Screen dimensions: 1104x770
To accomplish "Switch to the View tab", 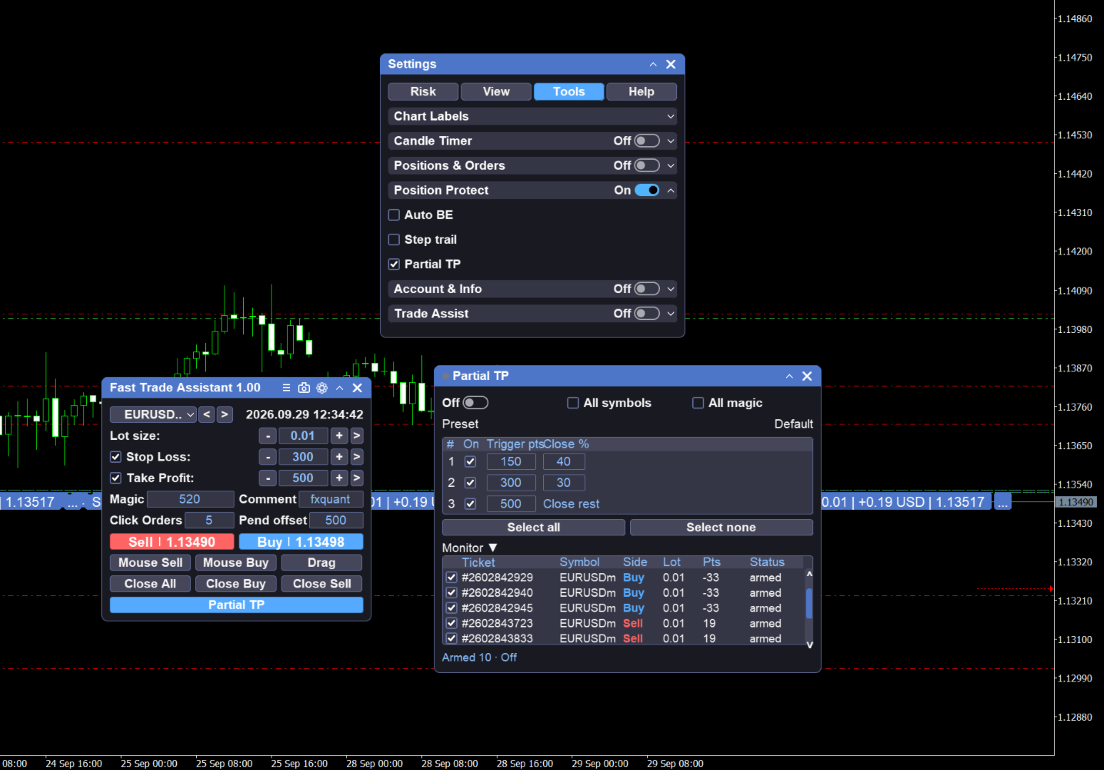I will 496,91.
